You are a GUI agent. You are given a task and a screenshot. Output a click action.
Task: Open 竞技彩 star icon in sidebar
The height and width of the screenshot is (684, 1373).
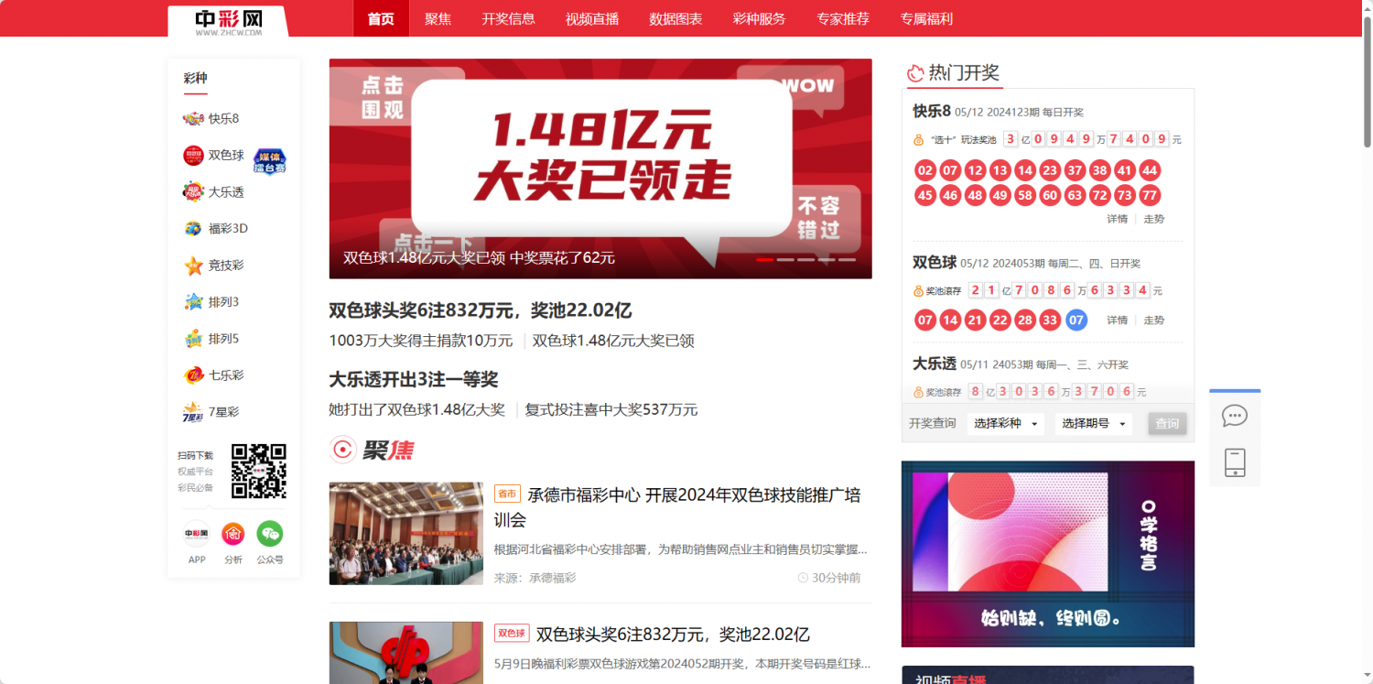point(193,266)
